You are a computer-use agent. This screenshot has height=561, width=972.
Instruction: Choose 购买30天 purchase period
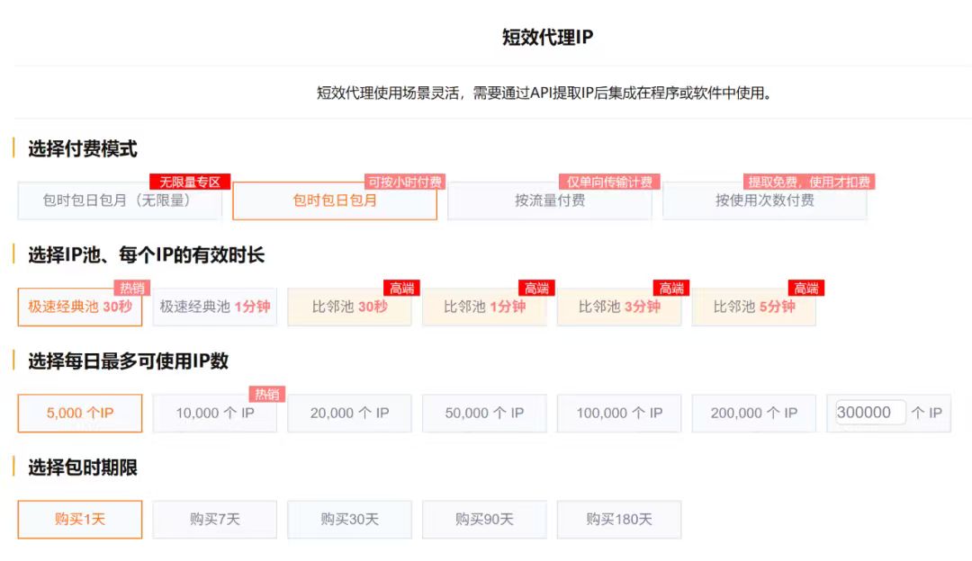coord(349,520)
